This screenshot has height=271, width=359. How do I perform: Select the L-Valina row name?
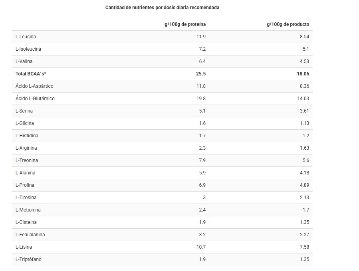(x=24, y=61)
